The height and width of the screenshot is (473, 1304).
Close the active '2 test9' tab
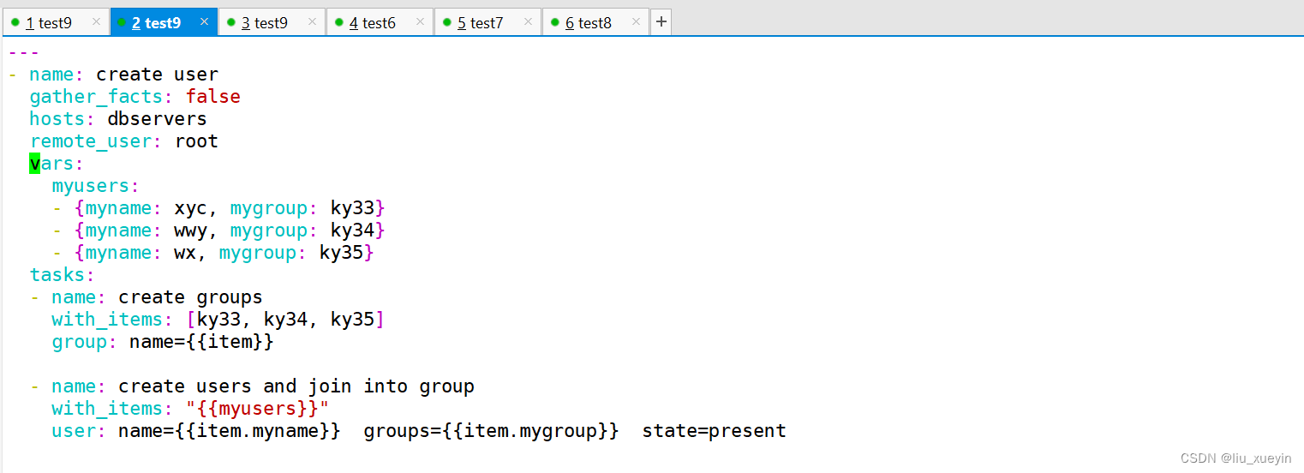[204, 22]
